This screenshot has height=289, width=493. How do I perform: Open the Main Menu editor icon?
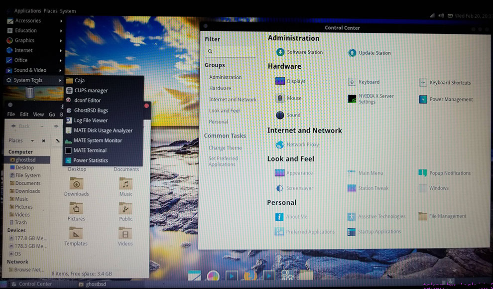click(x=351, y=172)
